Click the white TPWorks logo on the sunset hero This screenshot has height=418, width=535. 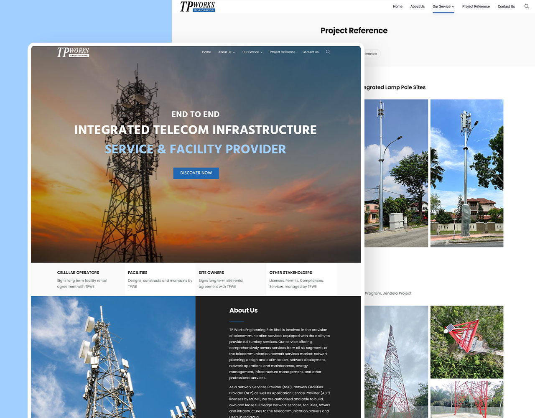73,52
